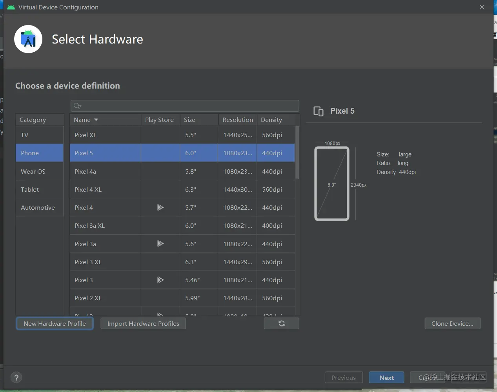Select the Pixel 3 XL device row

point(182,262)
